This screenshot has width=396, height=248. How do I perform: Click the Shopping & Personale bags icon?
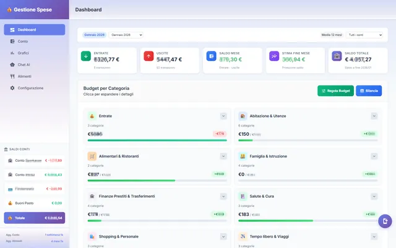click(x=92, y=236)
